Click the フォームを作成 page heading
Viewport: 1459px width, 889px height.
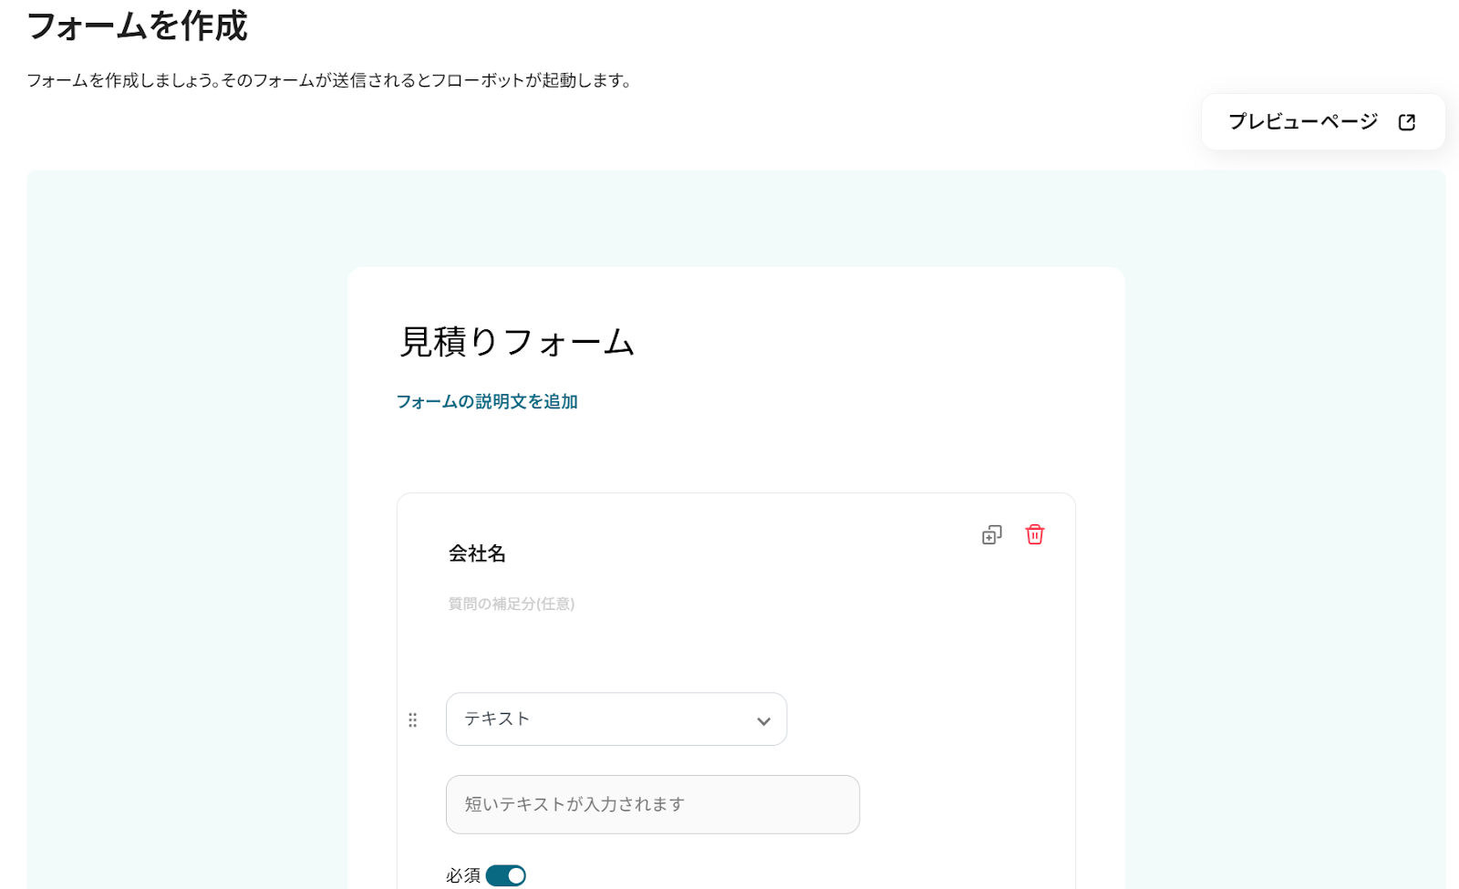[x=138, y=26]
